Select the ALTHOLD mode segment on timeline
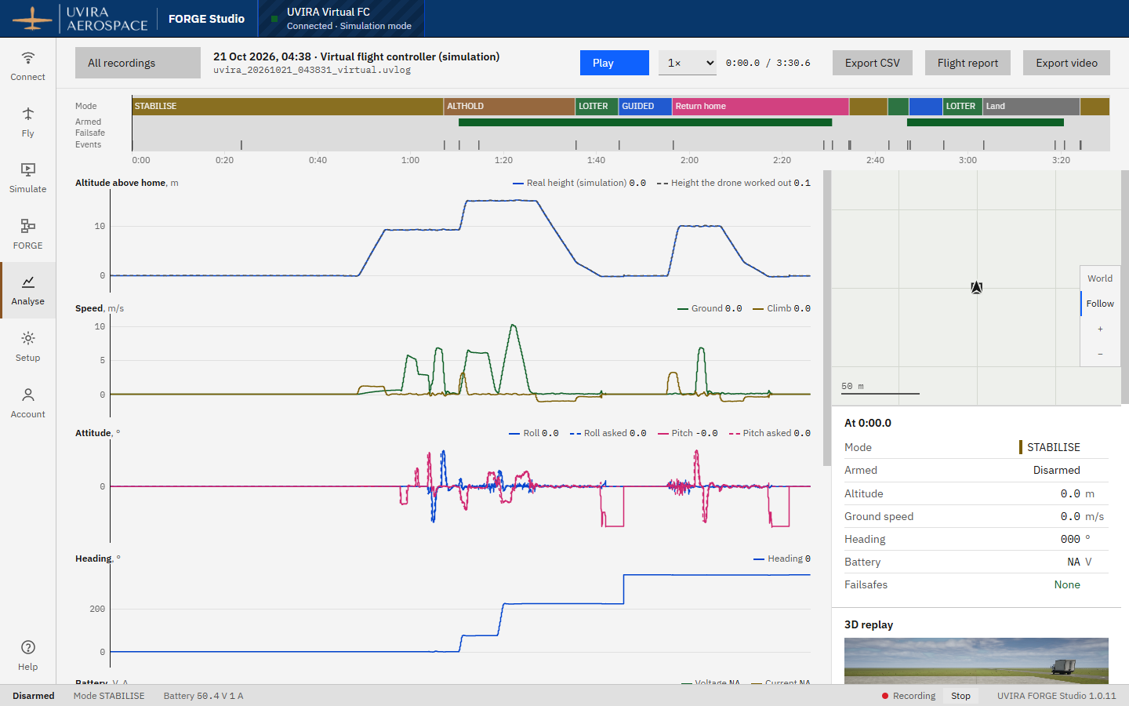1129x706 pixels. pos(510,106)
